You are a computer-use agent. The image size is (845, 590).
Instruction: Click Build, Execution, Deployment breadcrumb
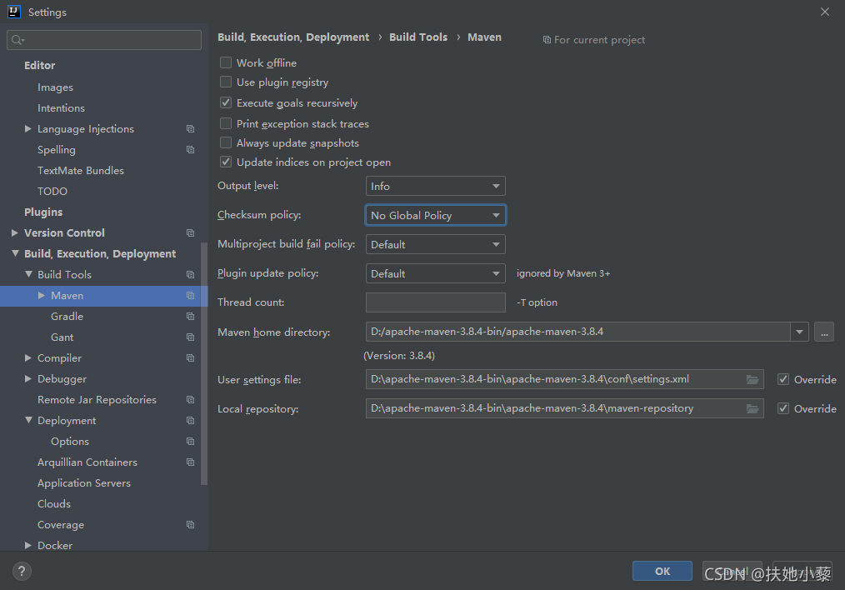(293, 37)
